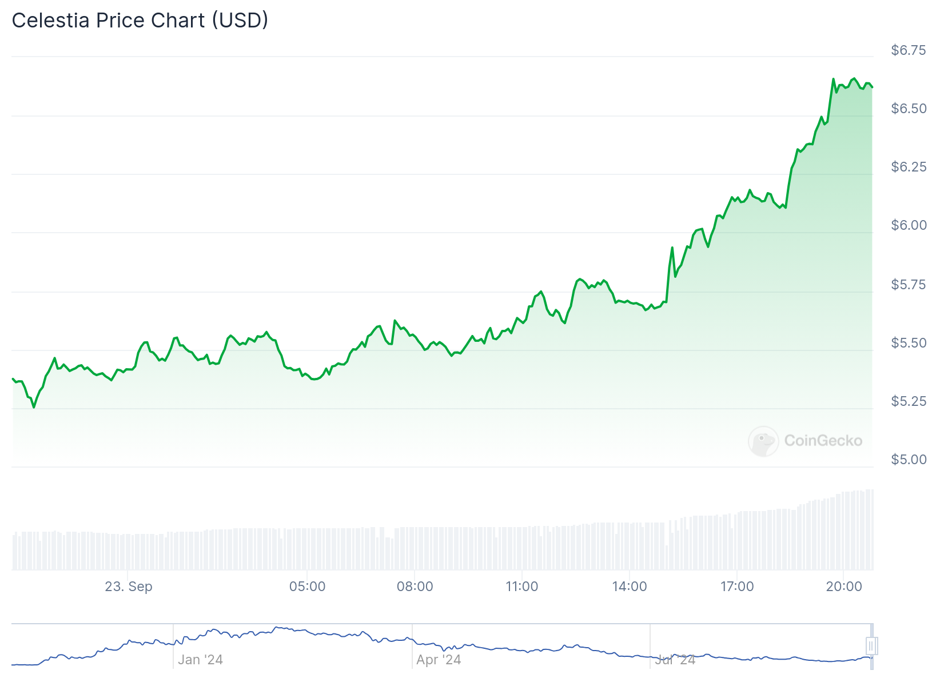Click the navigator range handle
Screen dimensions: 940x686
871,646
